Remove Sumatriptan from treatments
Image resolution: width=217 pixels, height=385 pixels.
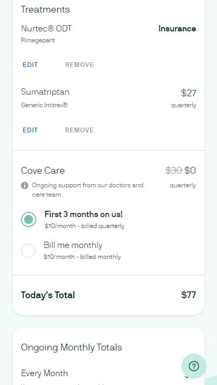(80, 130)
